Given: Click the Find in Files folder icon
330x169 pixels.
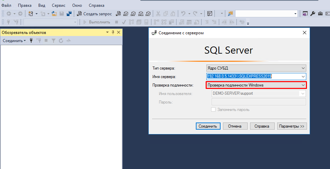Looking at the screenshot, I should pos(230,14).
